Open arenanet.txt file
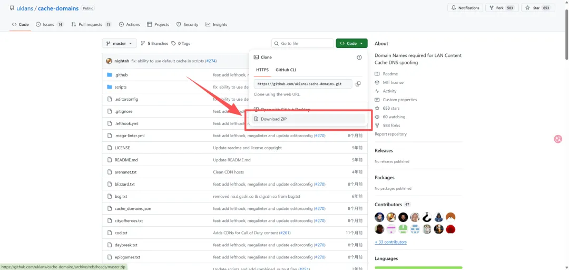Image resolution: width=569 pixels, height=270 pixels. (x=125, y=172)
